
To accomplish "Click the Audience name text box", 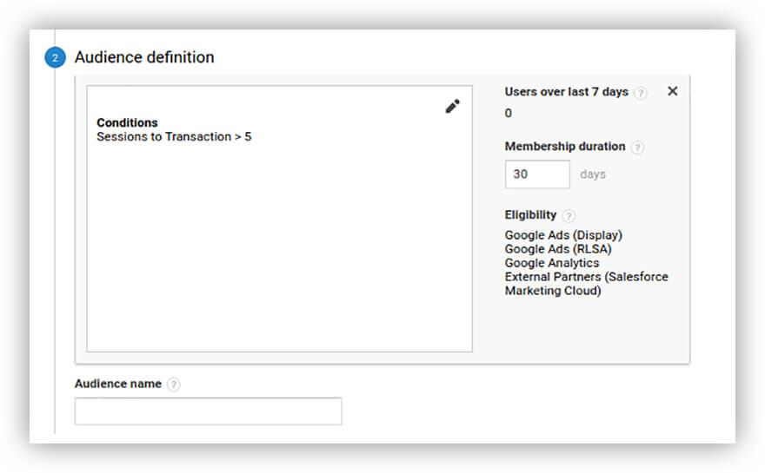I will tap(208, 411).
